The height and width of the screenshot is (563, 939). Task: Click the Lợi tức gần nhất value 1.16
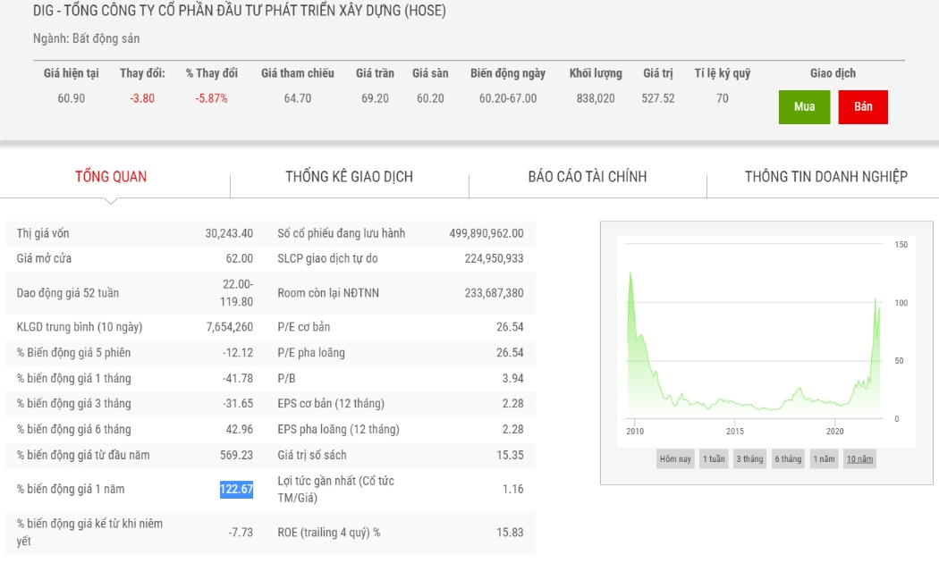point(513,490)
